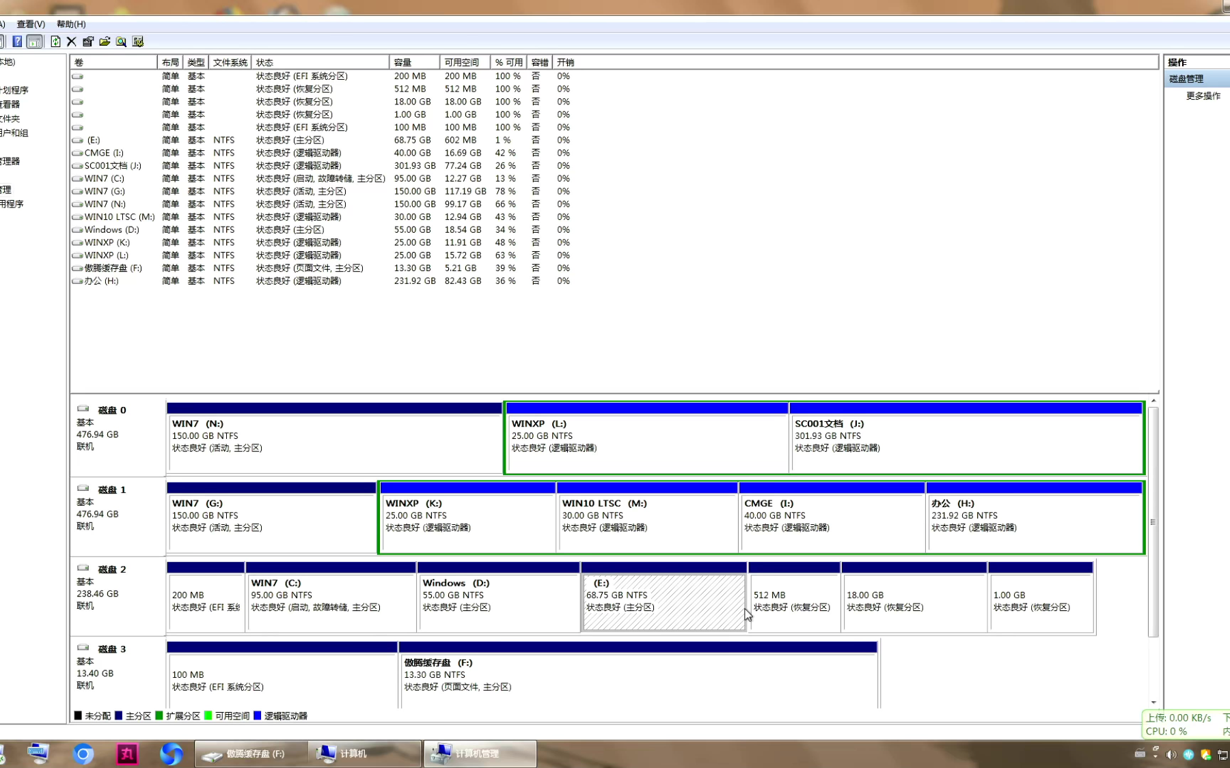Click the 更多操作 link in the actions pane
This screenshot has height=768, width=1230.
[1203, 96]
